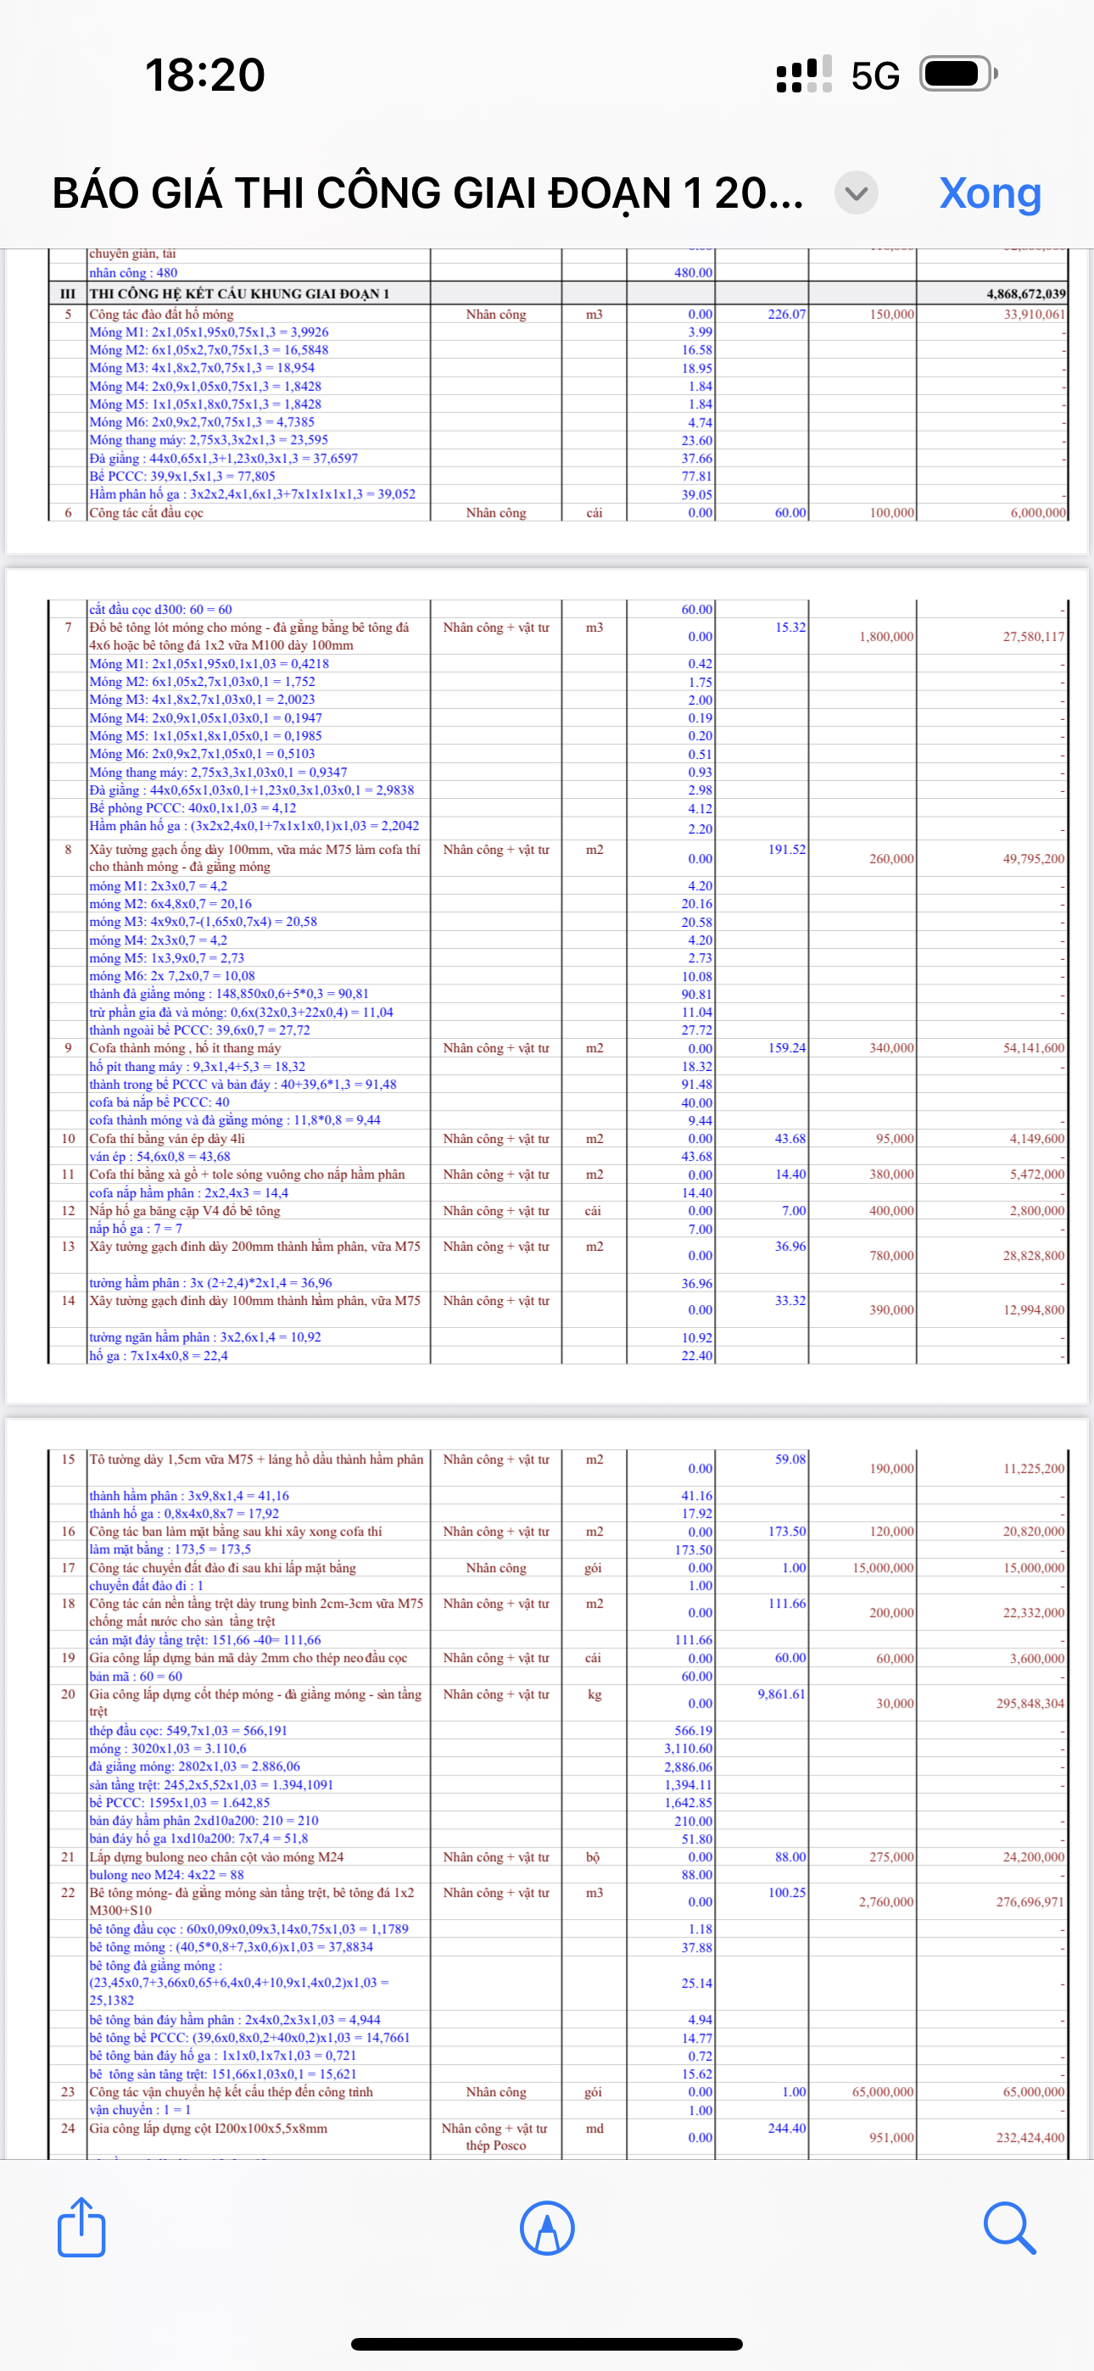Select section heading THI CÔNG HỆ KẾT CẤU KHUNG
The image size is (1094, 2371).
click(239, 293)
